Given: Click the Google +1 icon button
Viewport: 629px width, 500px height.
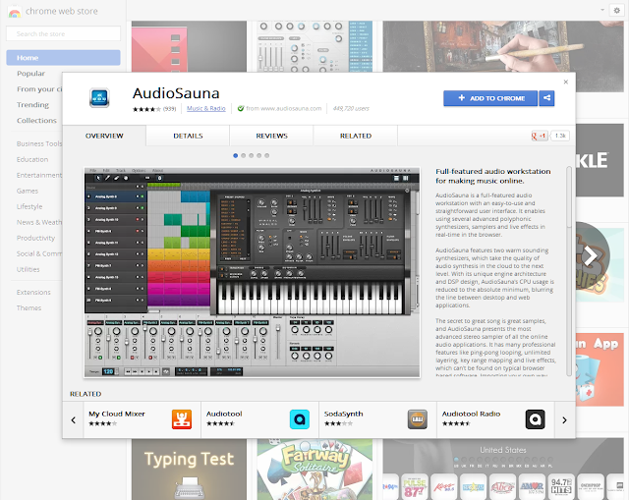Looking at the screenshot, I should tap(539, 136).
